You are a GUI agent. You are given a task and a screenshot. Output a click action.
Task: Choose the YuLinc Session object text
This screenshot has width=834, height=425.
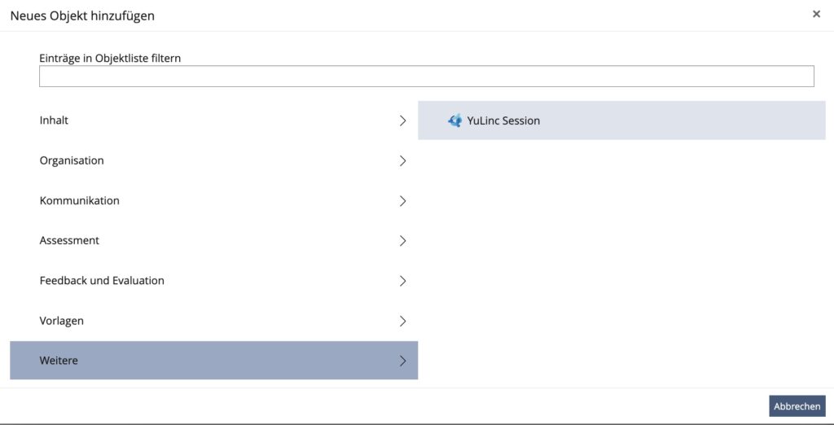(x=503, y=120)
